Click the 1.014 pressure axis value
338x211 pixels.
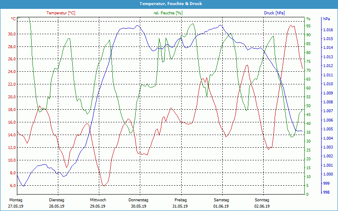[328, 48]
